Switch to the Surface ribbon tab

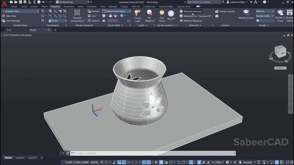[34, 6]
